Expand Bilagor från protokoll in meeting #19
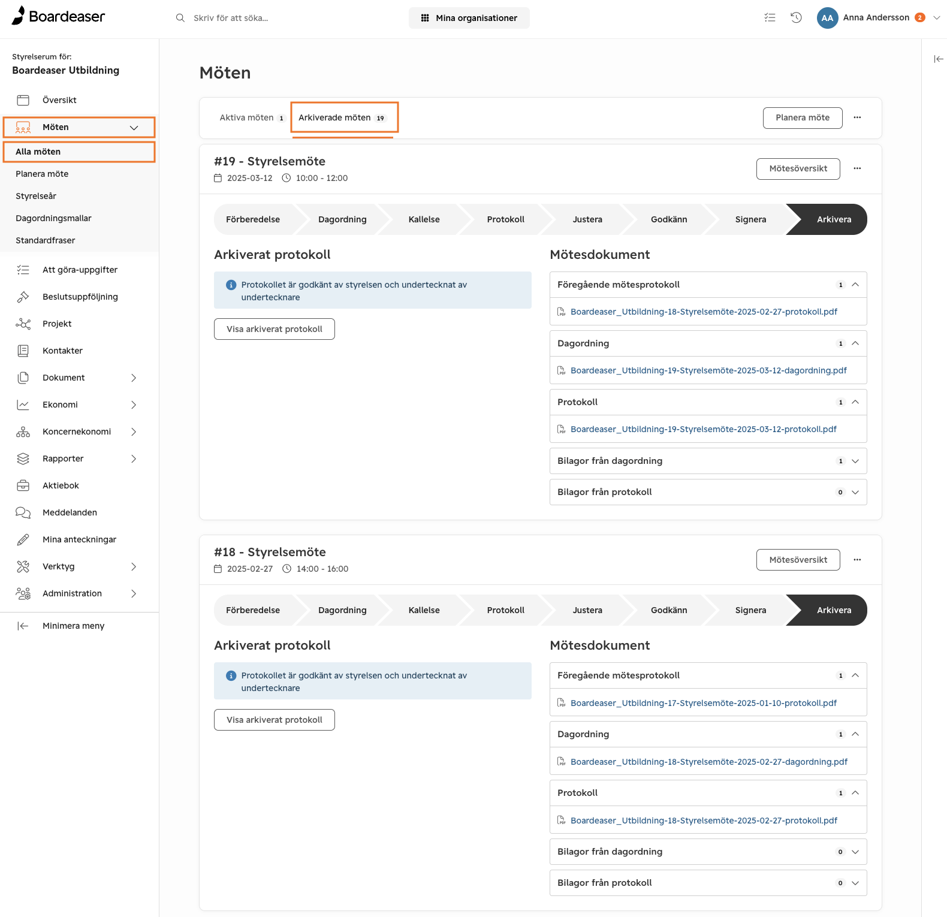Viewport: 947px width, 917px height. pos(855,492)
